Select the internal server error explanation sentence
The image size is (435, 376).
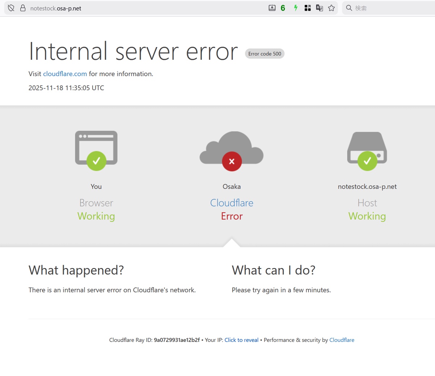click(112, 290)
